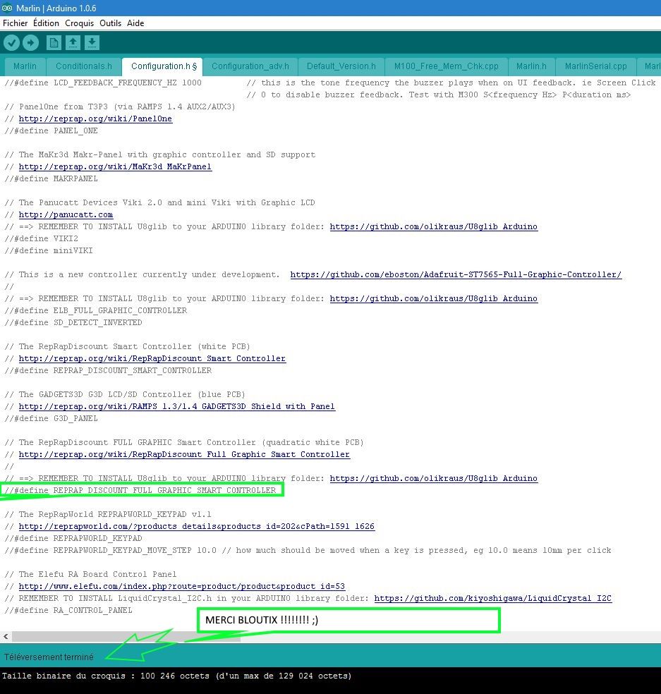This screenshot has height=694, width=661.
Task: Click line //#define G3D_PANEL
Action: pyautogui.click(x=51, y=418)
